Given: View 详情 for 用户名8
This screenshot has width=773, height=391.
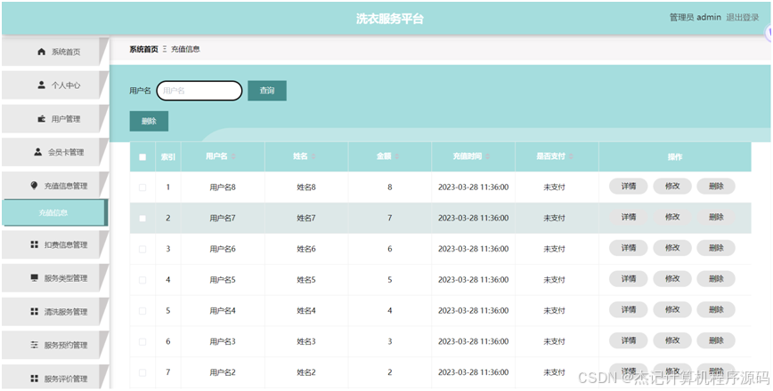Looking at the screenshot, I should [x=628, y=187].
